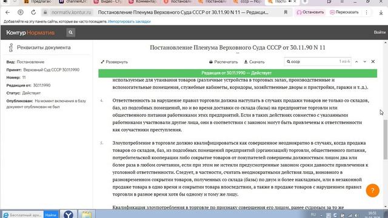Switch to the Предлагаю tab
Viewport: 388px width, 218px height.
38,2
